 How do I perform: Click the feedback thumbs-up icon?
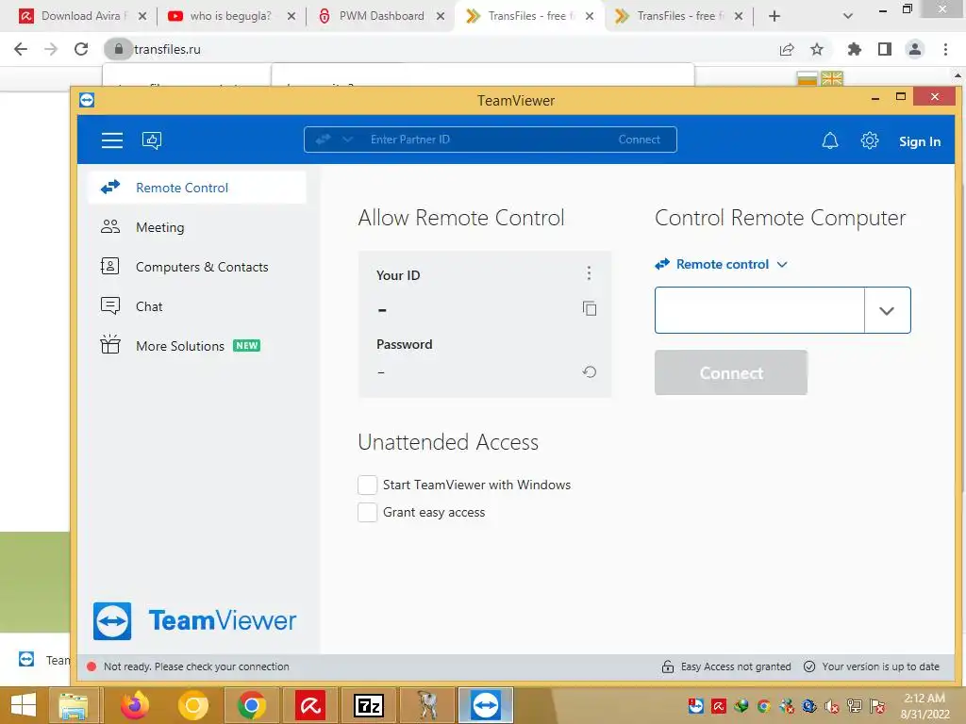point(152,140)
